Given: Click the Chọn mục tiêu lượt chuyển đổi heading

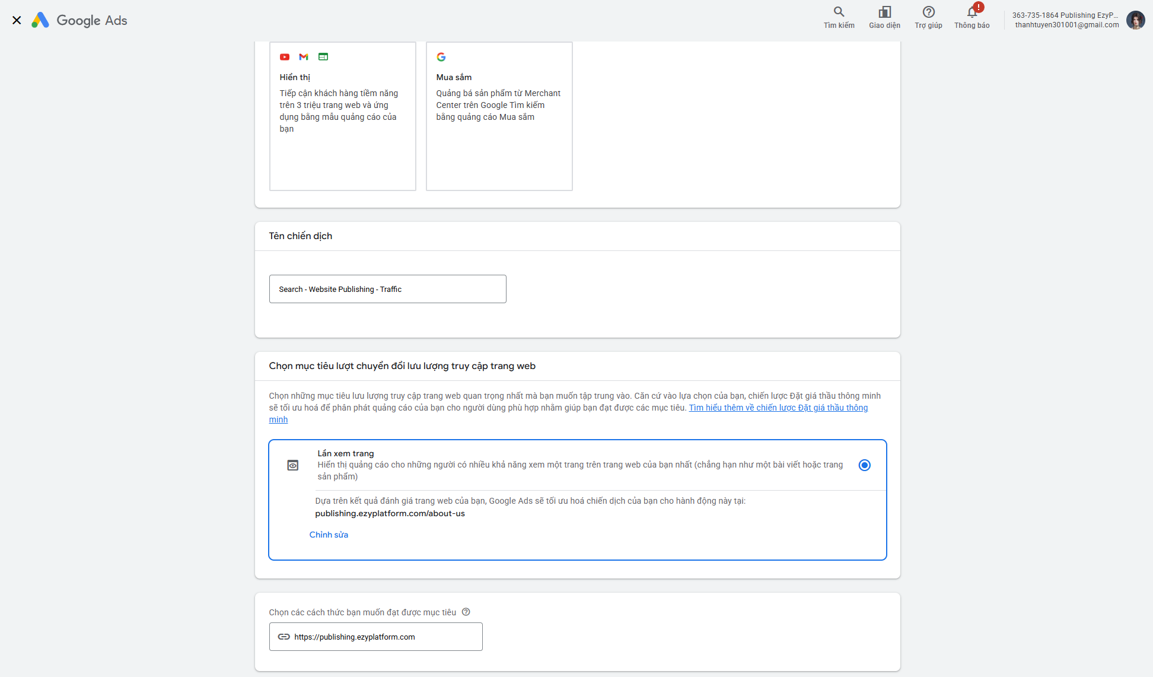Looking at the screenshot, I should 402,366.
